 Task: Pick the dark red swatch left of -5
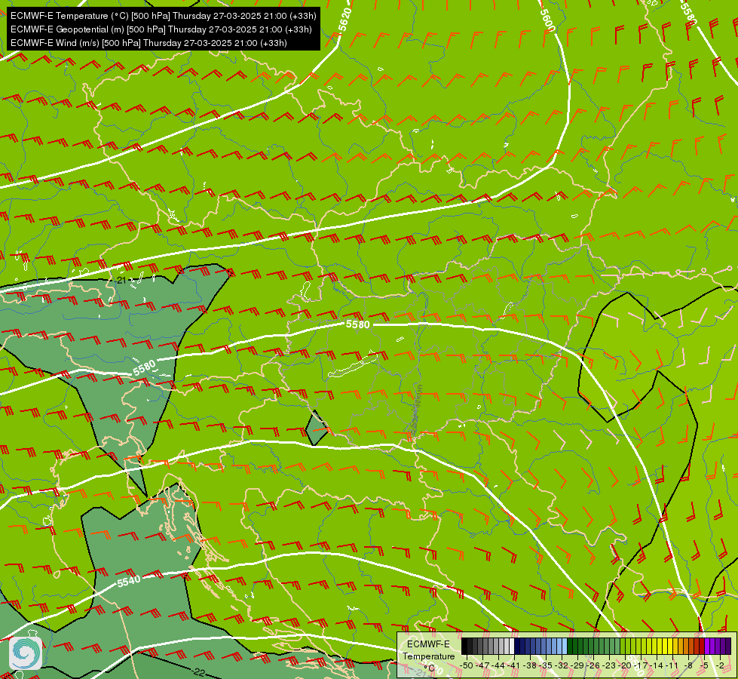click(x=703, y=646)
